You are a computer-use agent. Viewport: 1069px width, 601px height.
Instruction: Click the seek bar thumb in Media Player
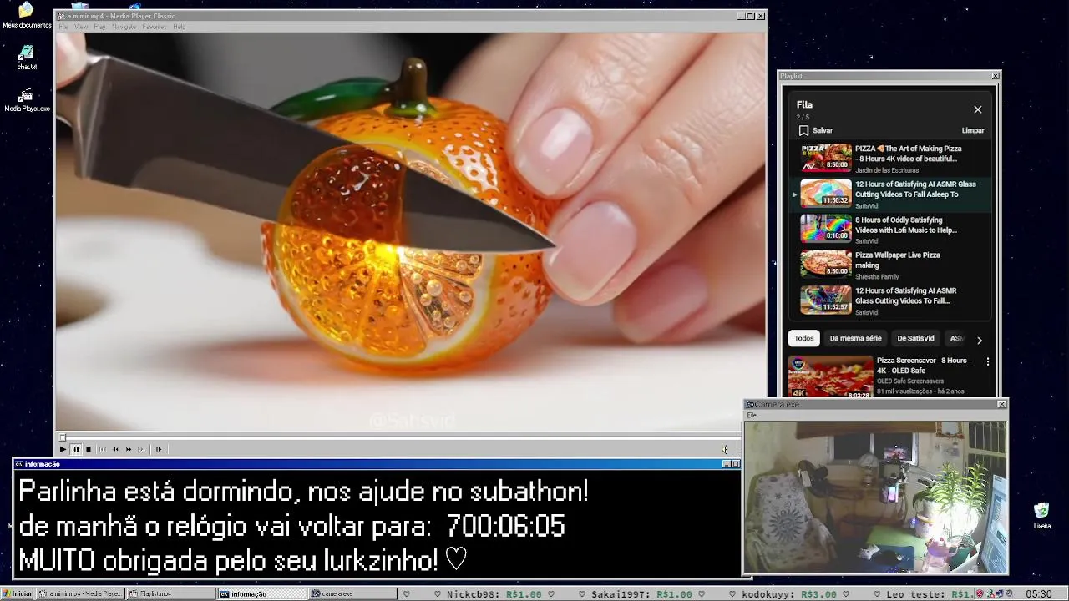coord(62,437)
